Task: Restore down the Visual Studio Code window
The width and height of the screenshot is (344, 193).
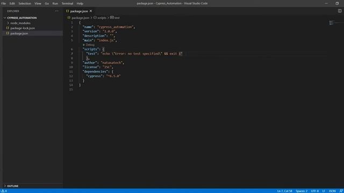Action: tap(337, 3)
